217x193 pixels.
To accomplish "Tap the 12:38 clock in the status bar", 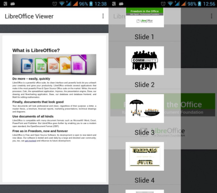I will [x=101, y=4].
